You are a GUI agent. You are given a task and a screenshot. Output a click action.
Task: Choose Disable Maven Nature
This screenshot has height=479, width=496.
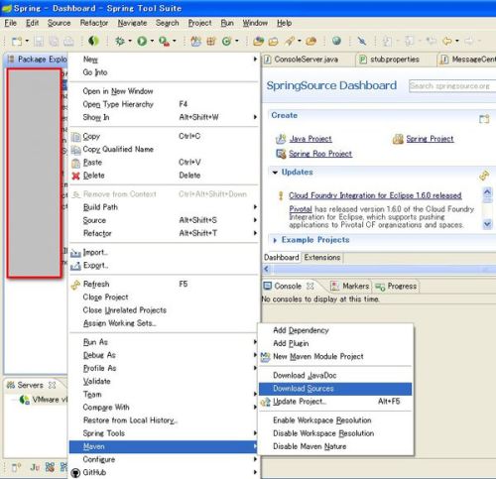(335, 446)
